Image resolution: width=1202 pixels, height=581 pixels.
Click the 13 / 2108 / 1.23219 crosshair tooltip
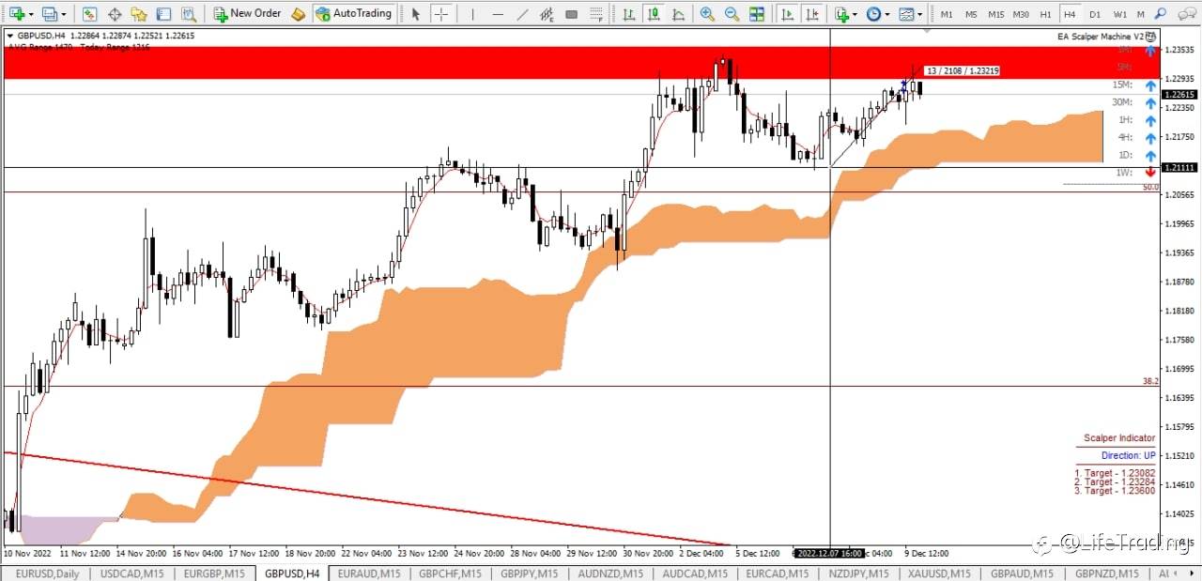click(962, 70)
